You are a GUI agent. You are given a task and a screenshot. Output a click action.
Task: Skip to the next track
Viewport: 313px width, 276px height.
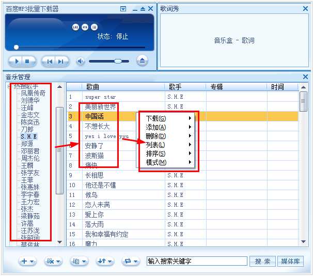60,62
